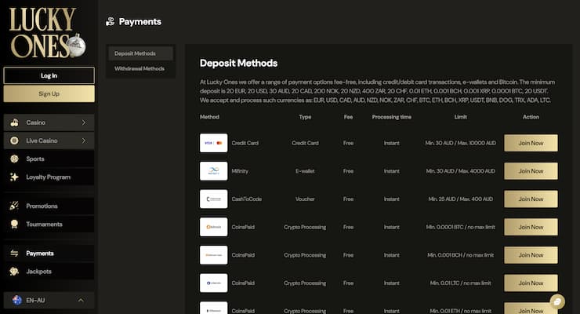This screenshot has width=580, height=314.
Task: Click the Action column header
Action: pos(531,117)
